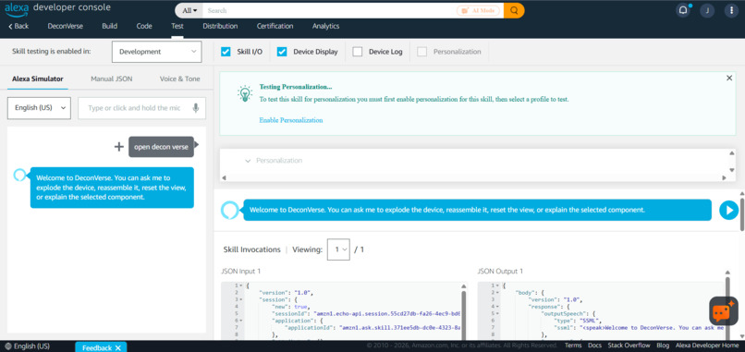
Task: Expand the Personalization section chevron
Action: [248, 161]
